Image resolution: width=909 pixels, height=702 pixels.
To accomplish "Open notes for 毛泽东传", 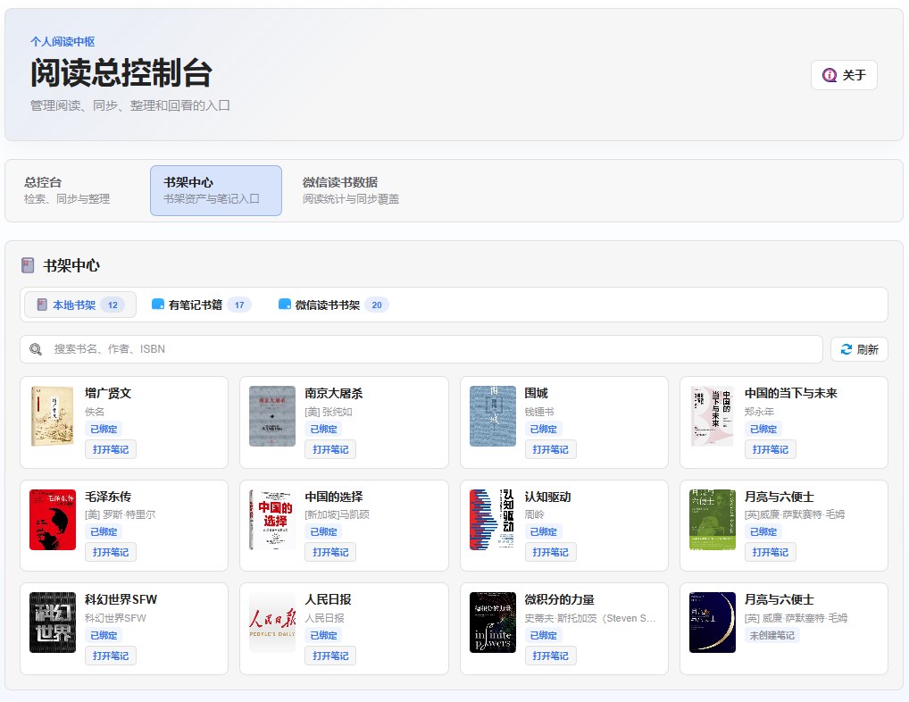I will (111, 552).
